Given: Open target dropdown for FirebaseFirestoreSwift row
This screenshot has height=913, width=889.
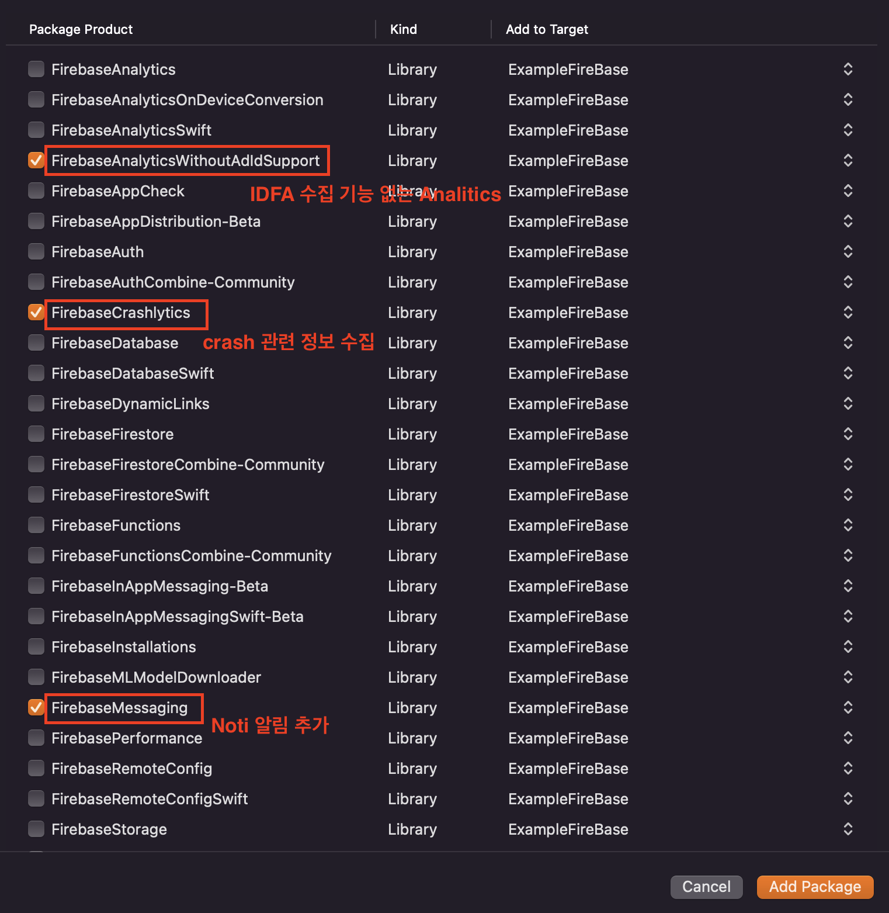Looking at the screenshot, I should tap(848, 494).
